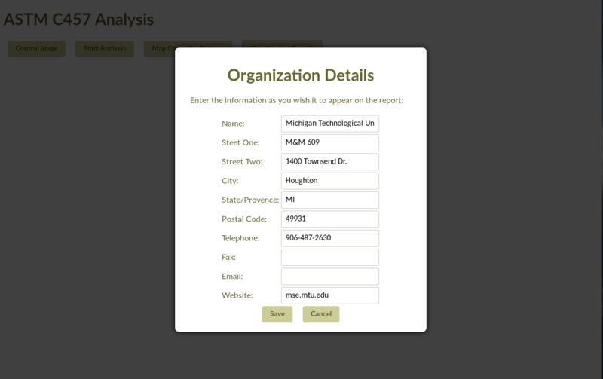The height and width of the screenshot is (379, 603).
Task: Click the Telephone: label
Action: point(240,238)
